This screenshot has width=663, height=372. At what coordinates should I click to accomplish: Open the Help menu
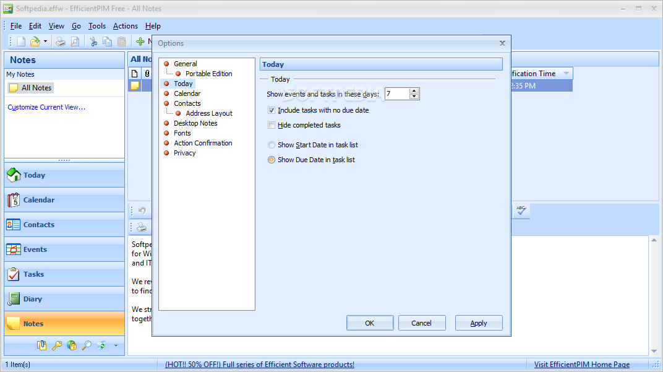[153, 26]
